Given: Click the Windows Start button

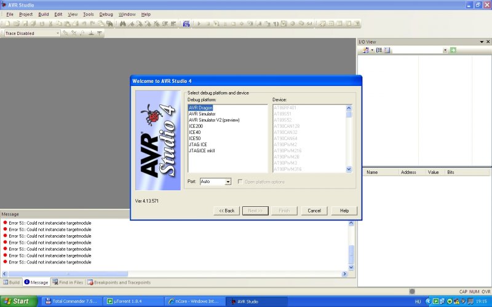Looking at the screenshot, I should [x=18, y=301].
